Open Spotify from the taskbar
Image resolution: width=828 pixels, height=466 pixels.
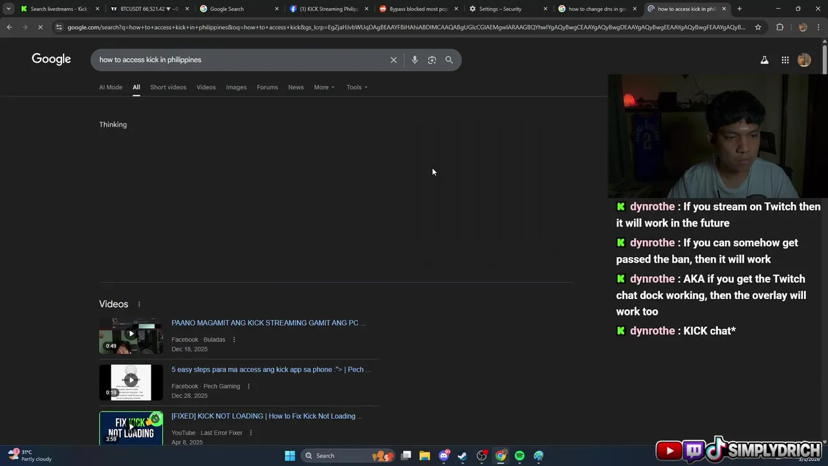click(x=519, y=456)
